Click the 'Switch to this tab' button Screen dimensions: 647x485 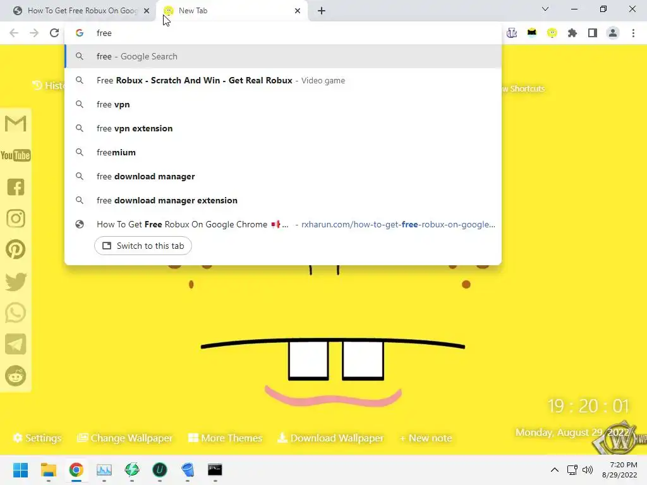tap(143, 246)
